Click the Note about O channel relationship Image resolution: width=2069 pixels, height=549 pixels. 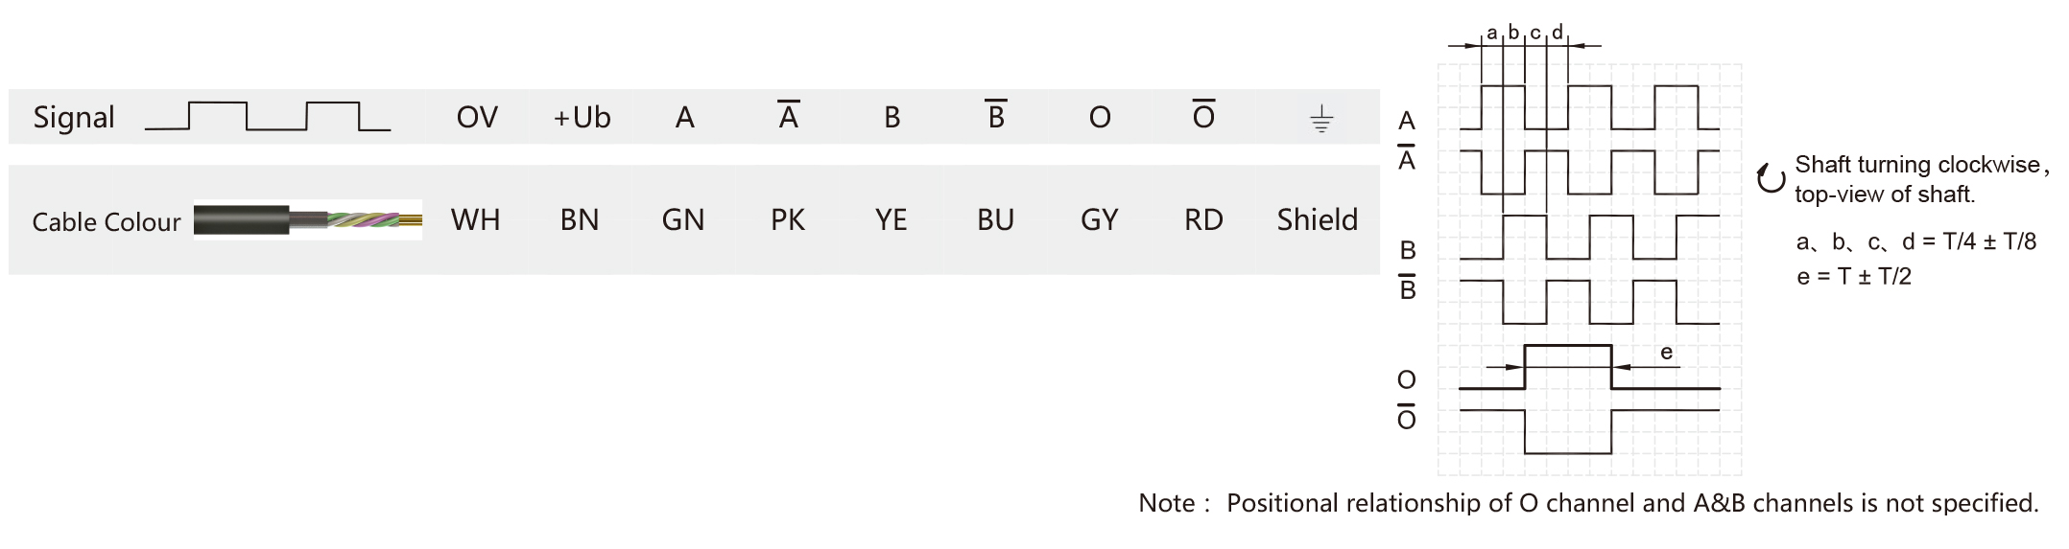(x=1588, y=503)
